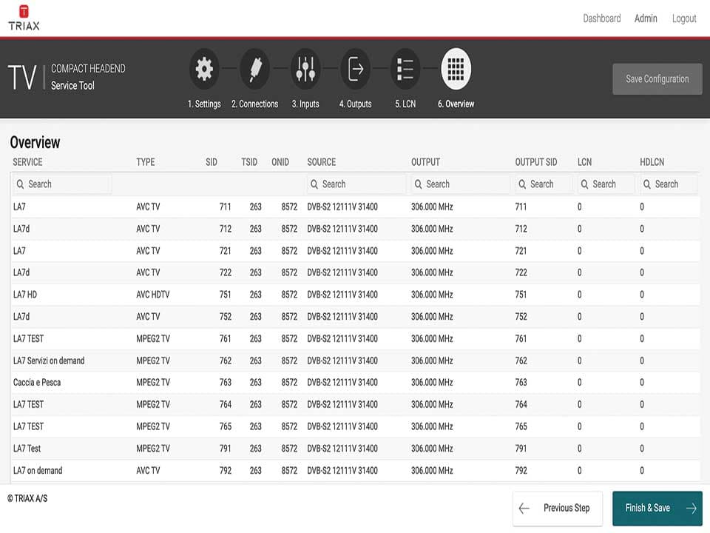Focus the SERVICE column search field

pos(63,184)
